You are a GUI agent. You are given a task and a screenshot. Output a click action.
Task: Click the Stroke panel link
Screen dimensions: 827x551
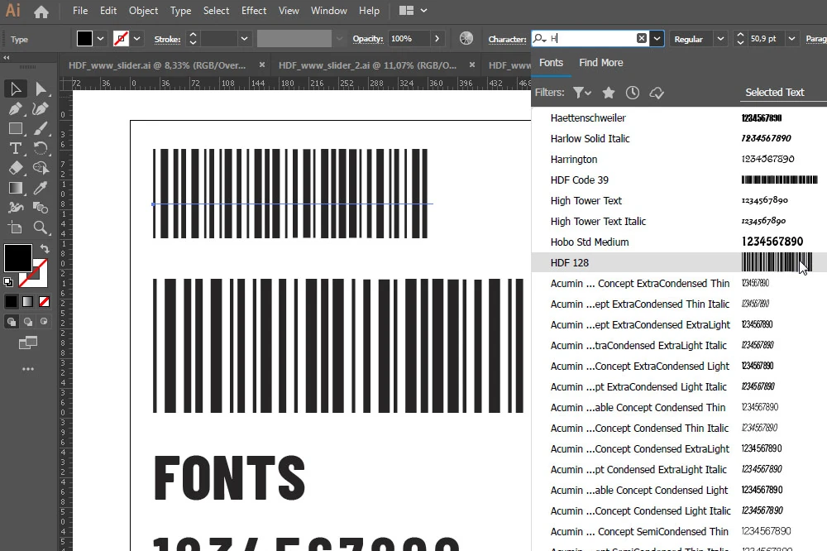[167, 39]
